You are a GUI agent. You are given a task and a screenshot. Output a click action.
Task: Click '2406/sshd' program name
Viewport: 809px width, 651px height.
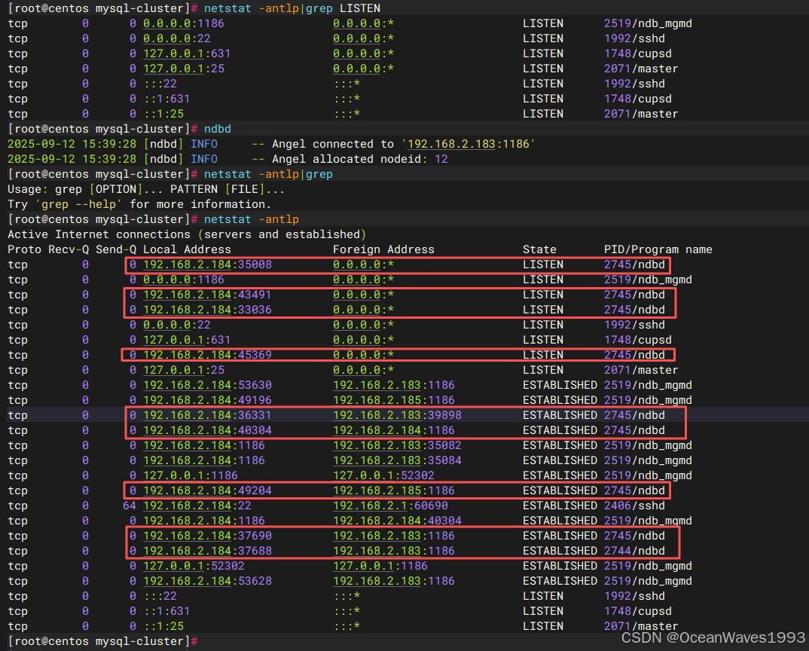[634, 506]
